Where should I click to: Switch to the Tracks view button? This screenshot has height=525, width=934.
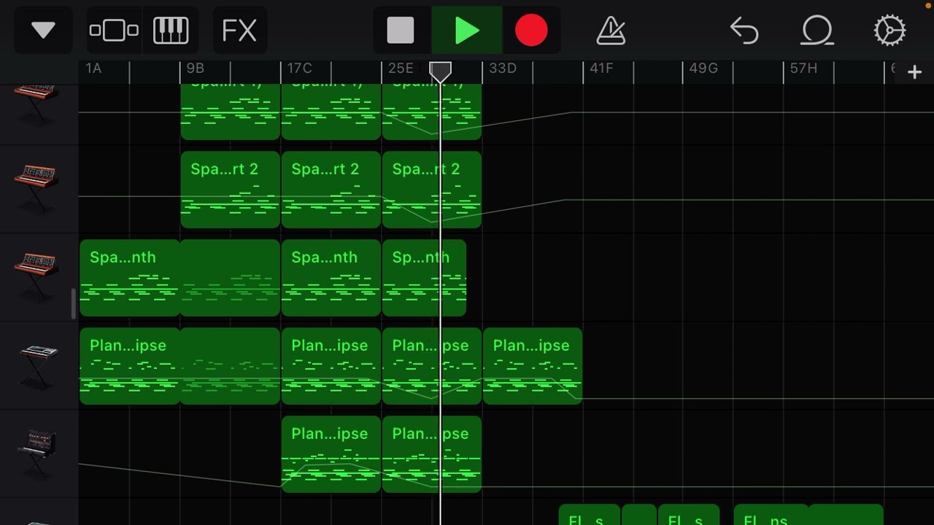[114, 31]
